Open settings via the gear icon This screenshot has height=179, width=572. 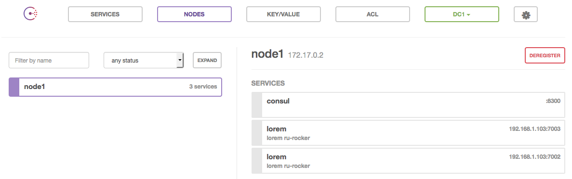coord(526,14)
